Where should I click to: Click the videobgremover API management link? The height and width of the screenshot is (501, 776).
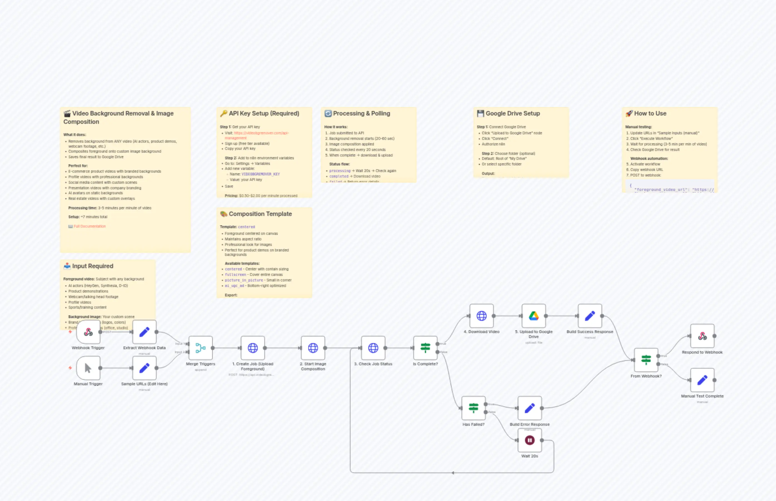pos(261,133)
